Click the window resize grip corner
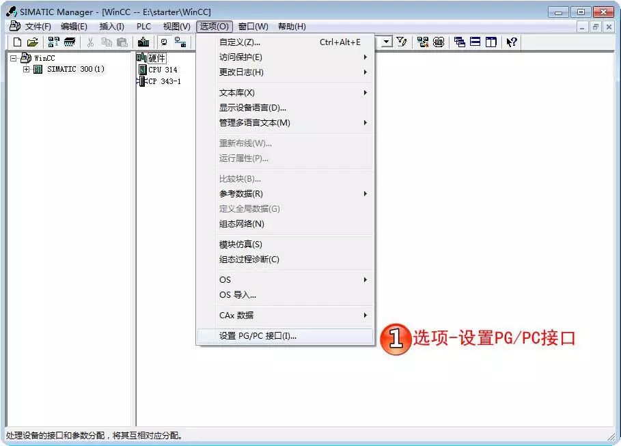The width and height of the screenshot is (621, 446). coord(611,436)
